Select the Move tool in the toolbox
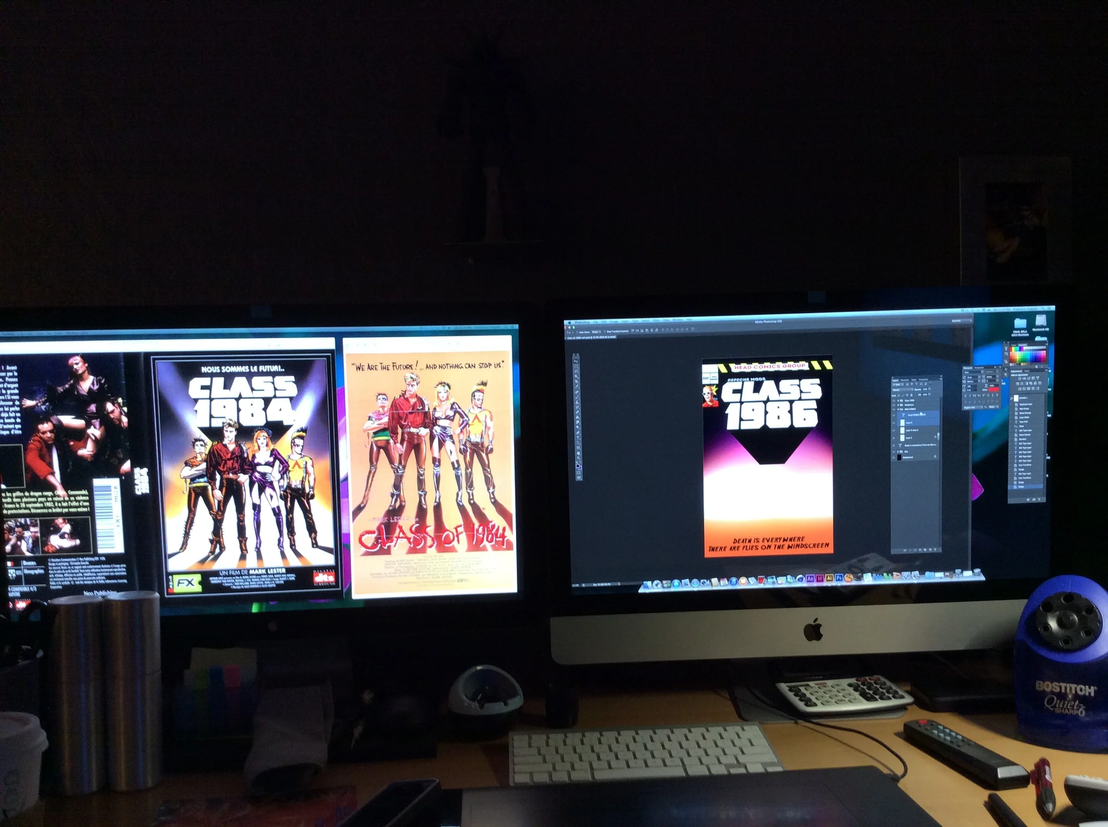This screenshot has width=1108, height=827. point(576,362)
